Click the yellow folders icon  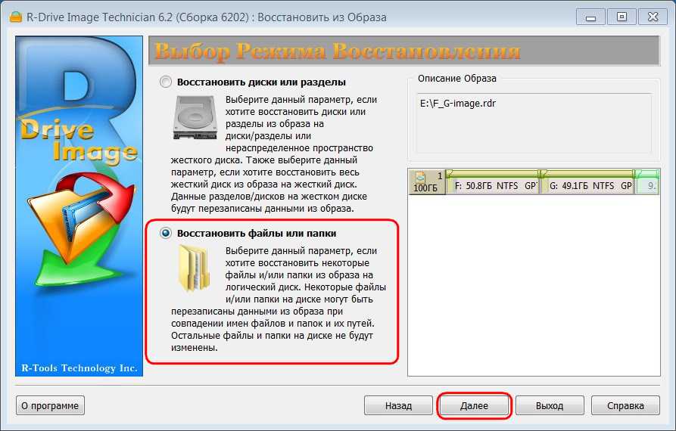pos(195,268)
